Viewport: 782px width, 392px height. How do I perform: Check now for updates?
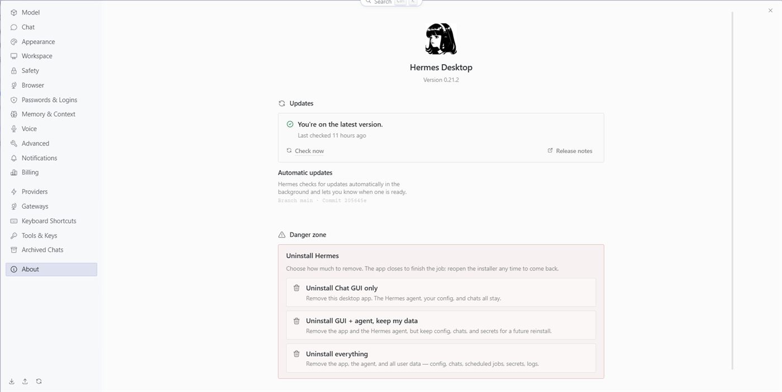[305, 151]
